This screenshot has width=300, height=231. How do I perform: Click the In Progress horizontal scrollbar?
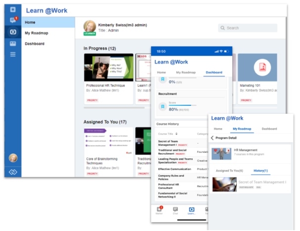click(114, 108)
